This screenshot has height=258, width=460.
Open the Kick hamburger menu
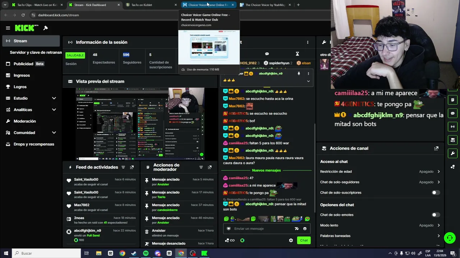(x=8, y=28)
